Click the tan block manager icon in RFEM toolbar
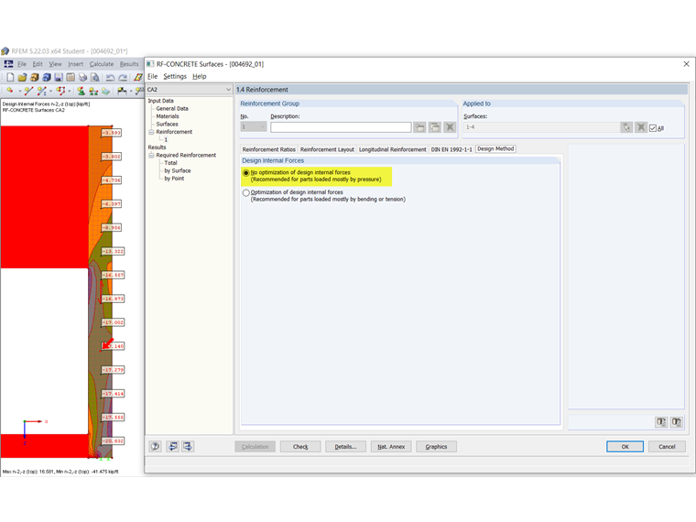This screenshot has width=696, height=522. click(x=34, y=77)
